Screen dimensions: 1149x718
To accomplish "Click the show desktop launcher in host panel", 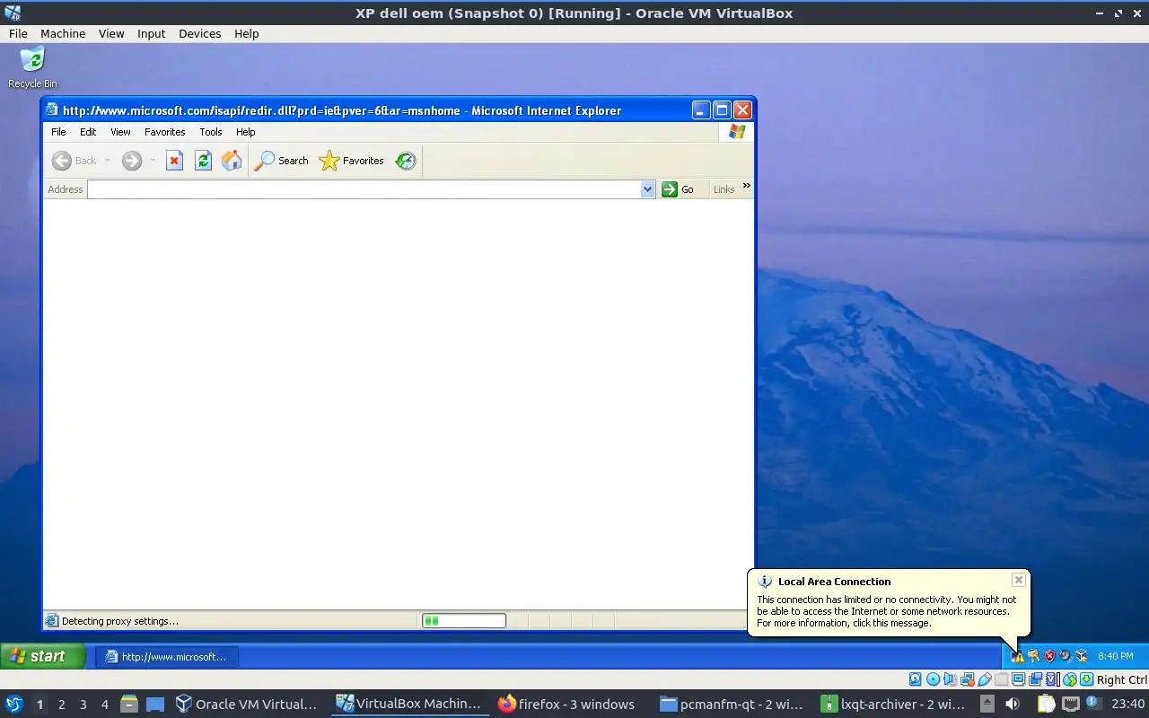I will click(x=155, y=704).
